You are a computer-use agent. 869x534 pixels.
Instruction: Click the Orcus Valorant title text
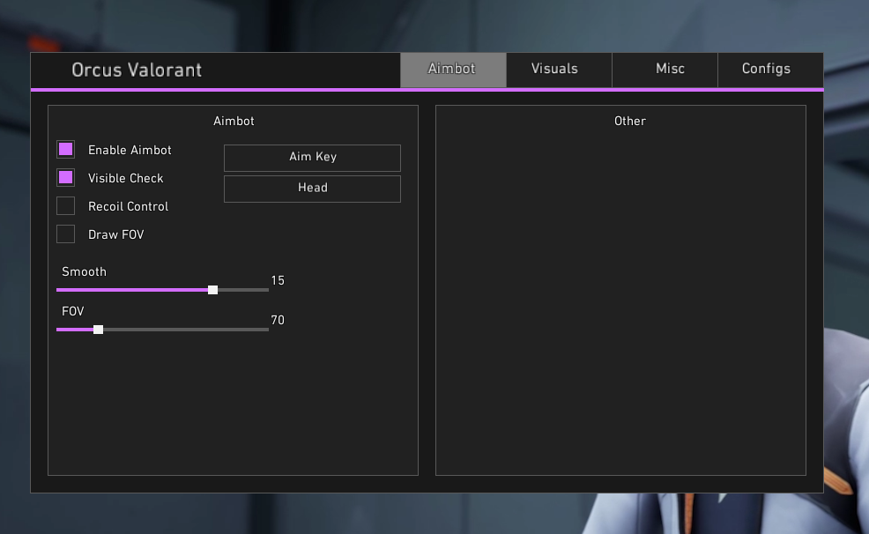tap(137, 70)
